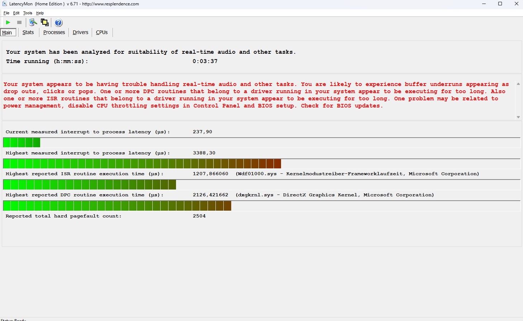523x321 pixels.
Task: Click the DPC value 2126,421662
Action: (x=210, y=195)
